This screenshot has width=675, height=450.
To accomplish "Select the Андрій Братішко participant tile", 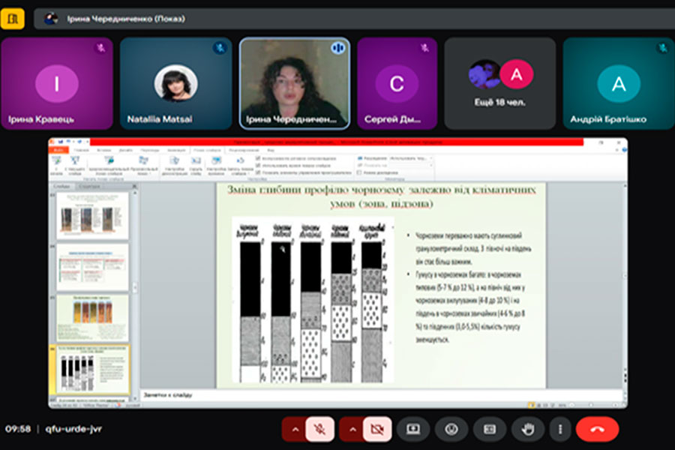I will (619, 83).
